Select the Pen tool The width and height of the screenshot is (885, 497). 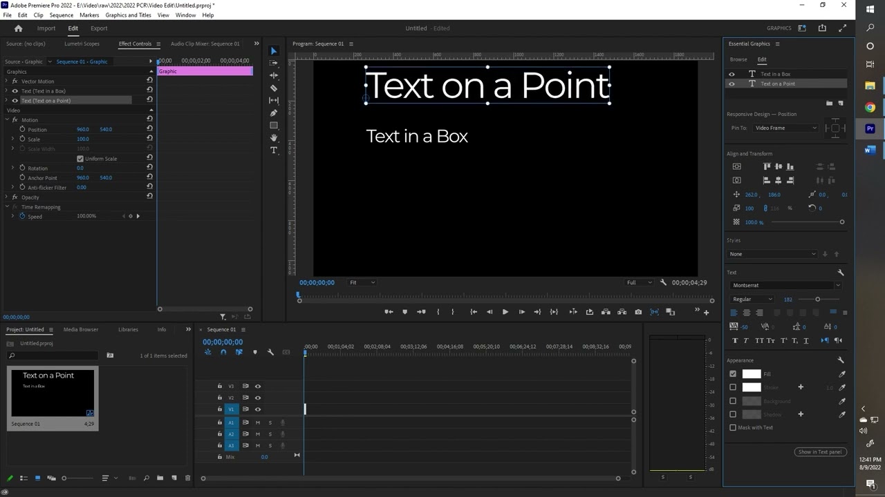[x=274, y=113]
